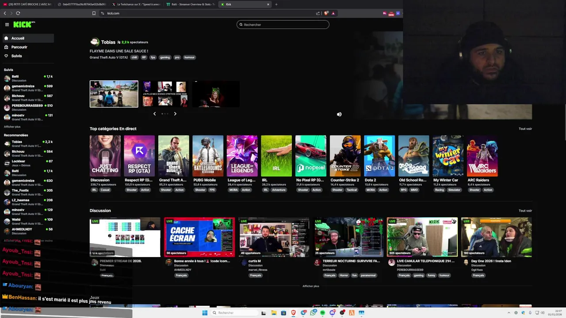Click the MOBA tag under League of Legends

(233, 190)
